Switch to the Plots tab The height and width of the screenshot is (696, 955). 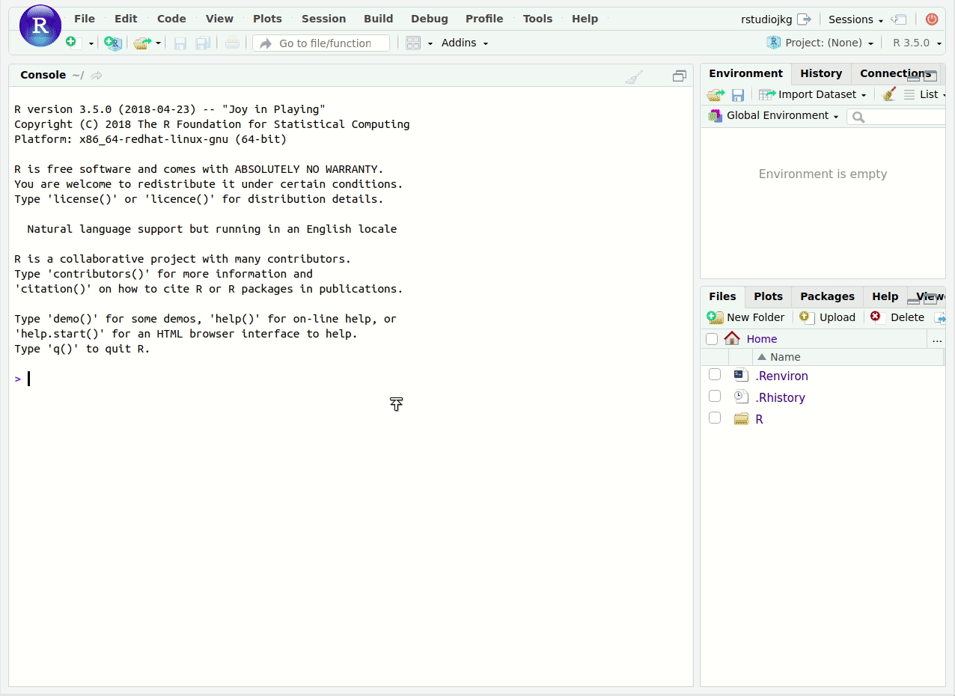pyautogui.click(x=768, y=296)
